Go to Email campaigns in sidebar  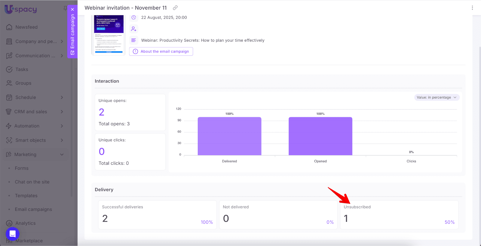[33, 209]
